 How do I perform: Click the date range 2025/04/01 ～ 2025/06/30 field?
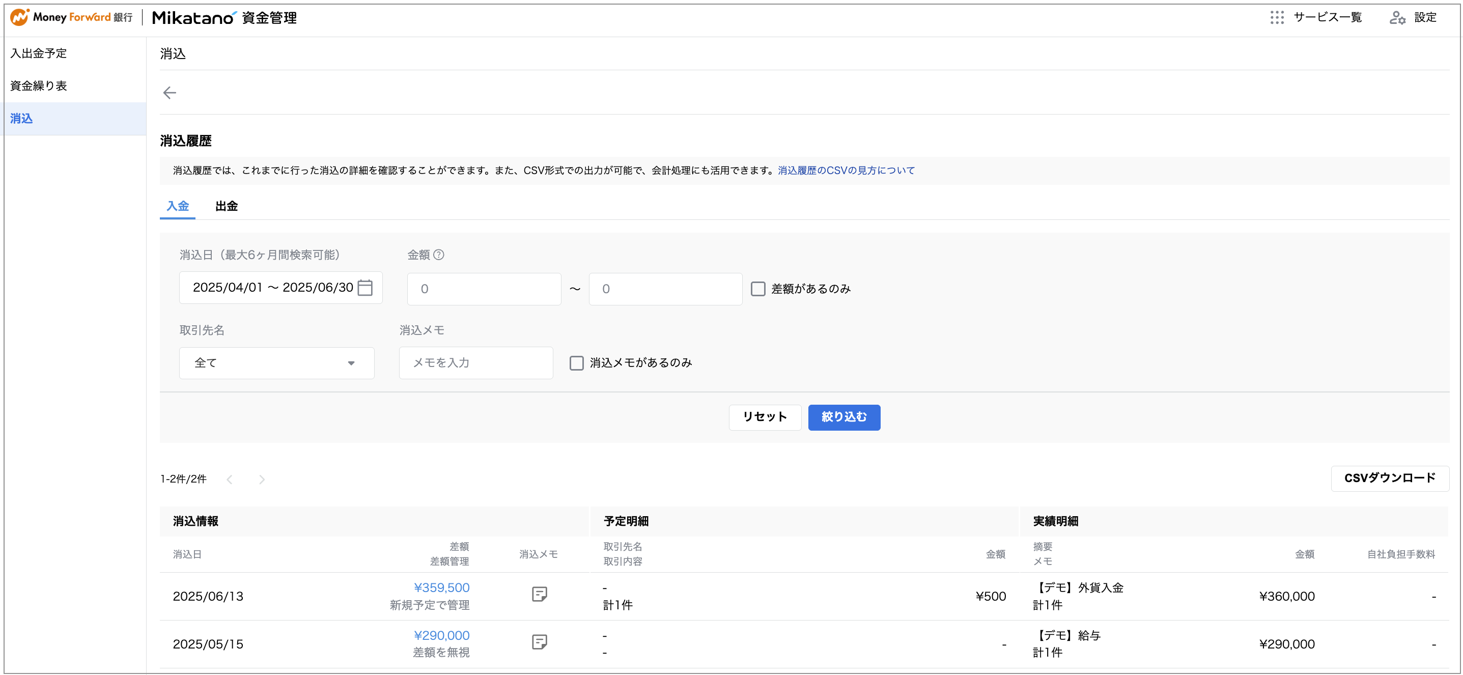280,288
